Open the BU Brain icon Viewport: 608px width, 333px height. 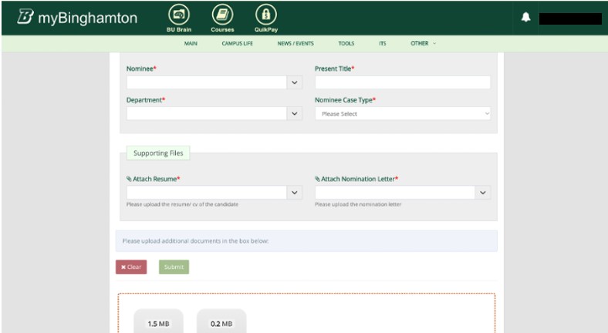[179, 15]
